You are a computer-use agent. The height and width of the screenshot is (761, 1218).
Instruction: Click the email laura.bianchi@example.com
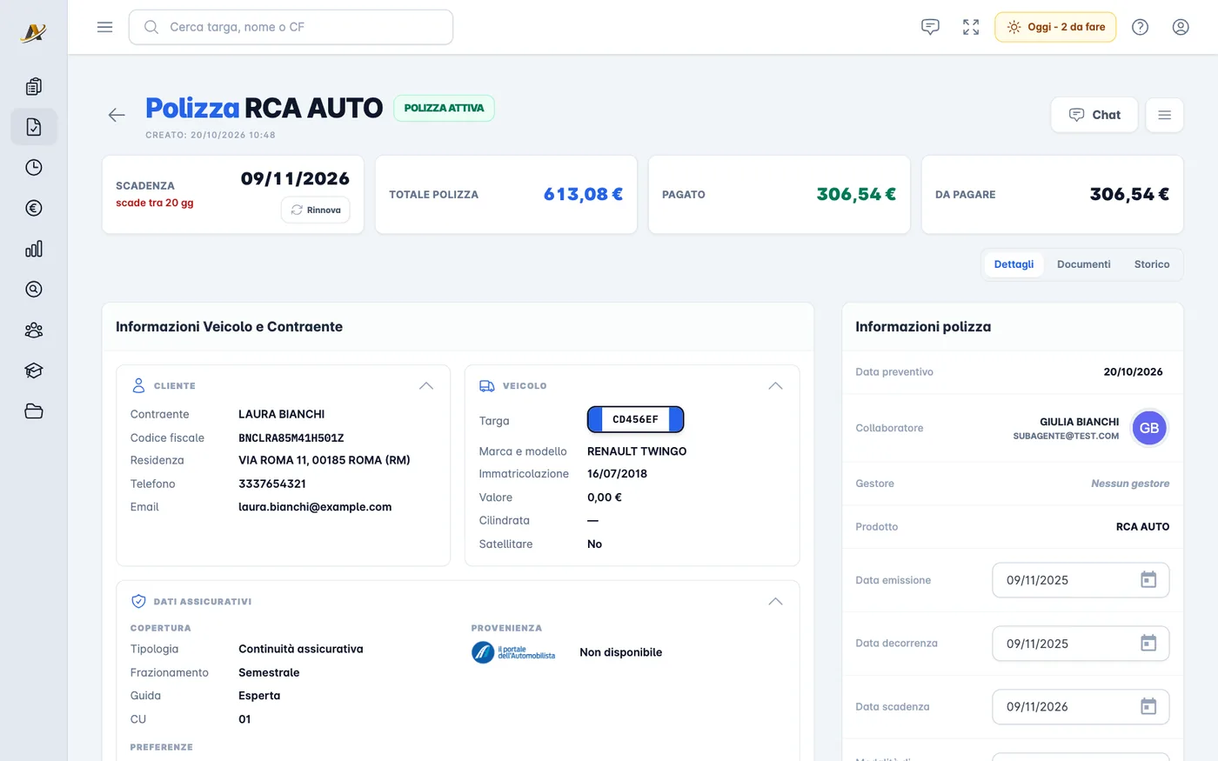(x=315, y=507)
